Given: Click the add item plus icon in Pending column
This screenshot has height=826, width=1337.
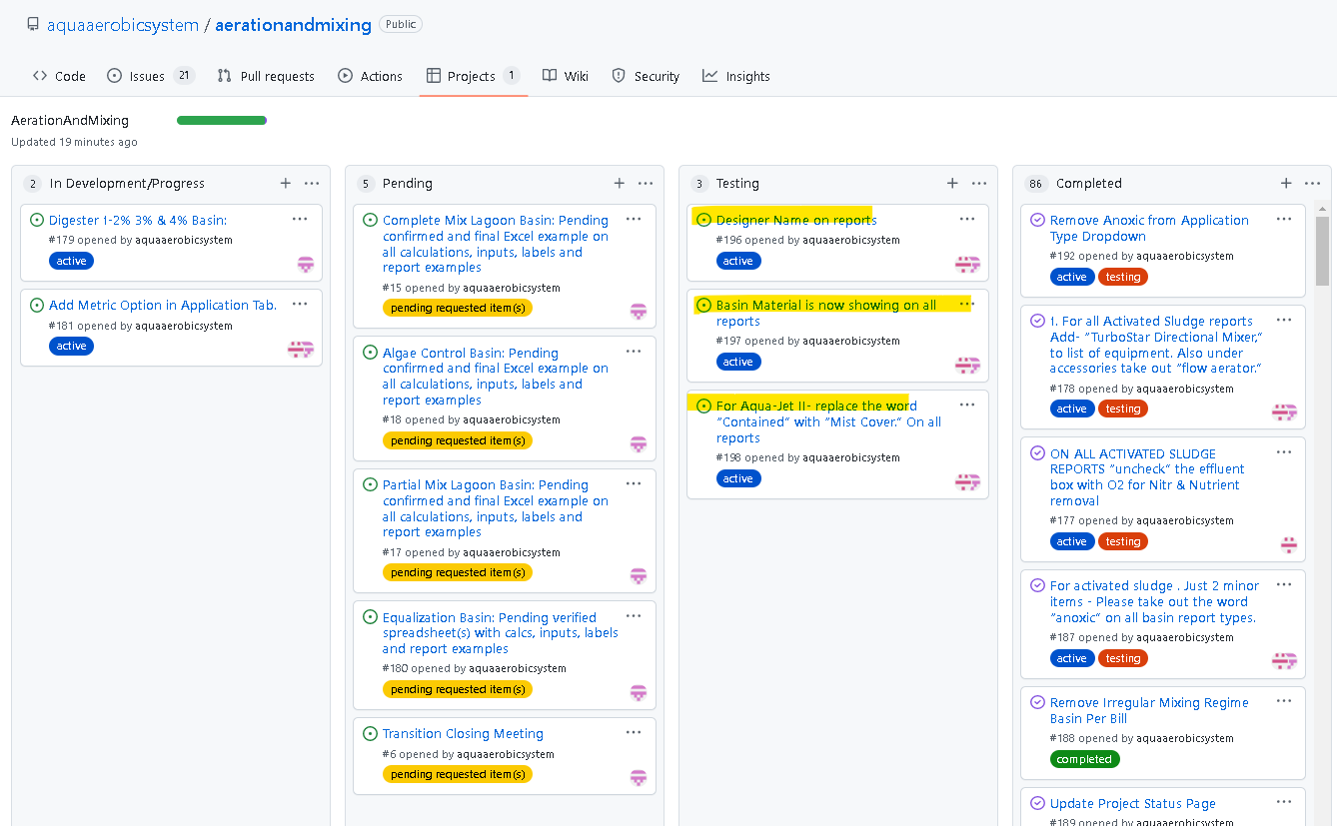Looking at the screenshot, I should 619,183.
